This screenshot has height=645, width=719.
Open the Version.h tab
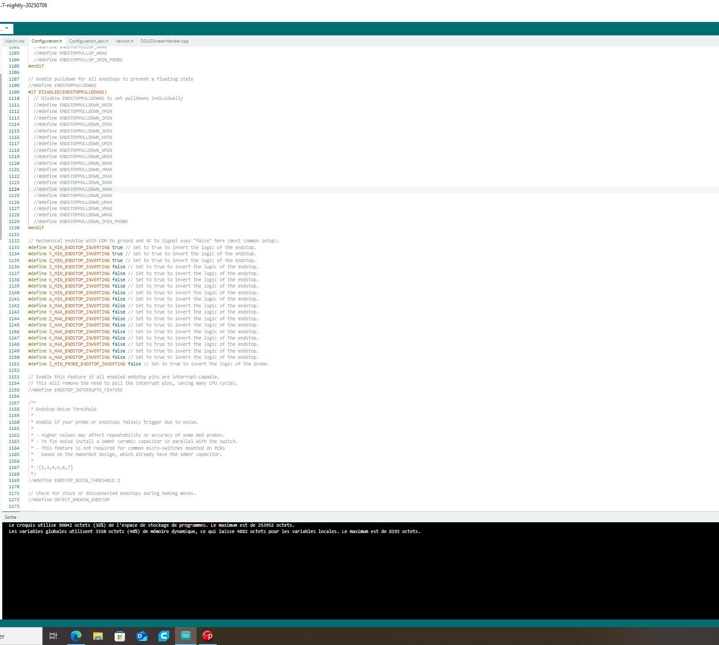[x=124, y=41]
